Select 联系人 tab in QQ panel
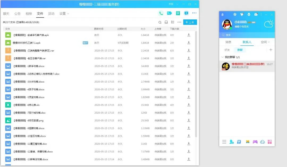Viewport: 287px width, 167px height. [247, 42]
